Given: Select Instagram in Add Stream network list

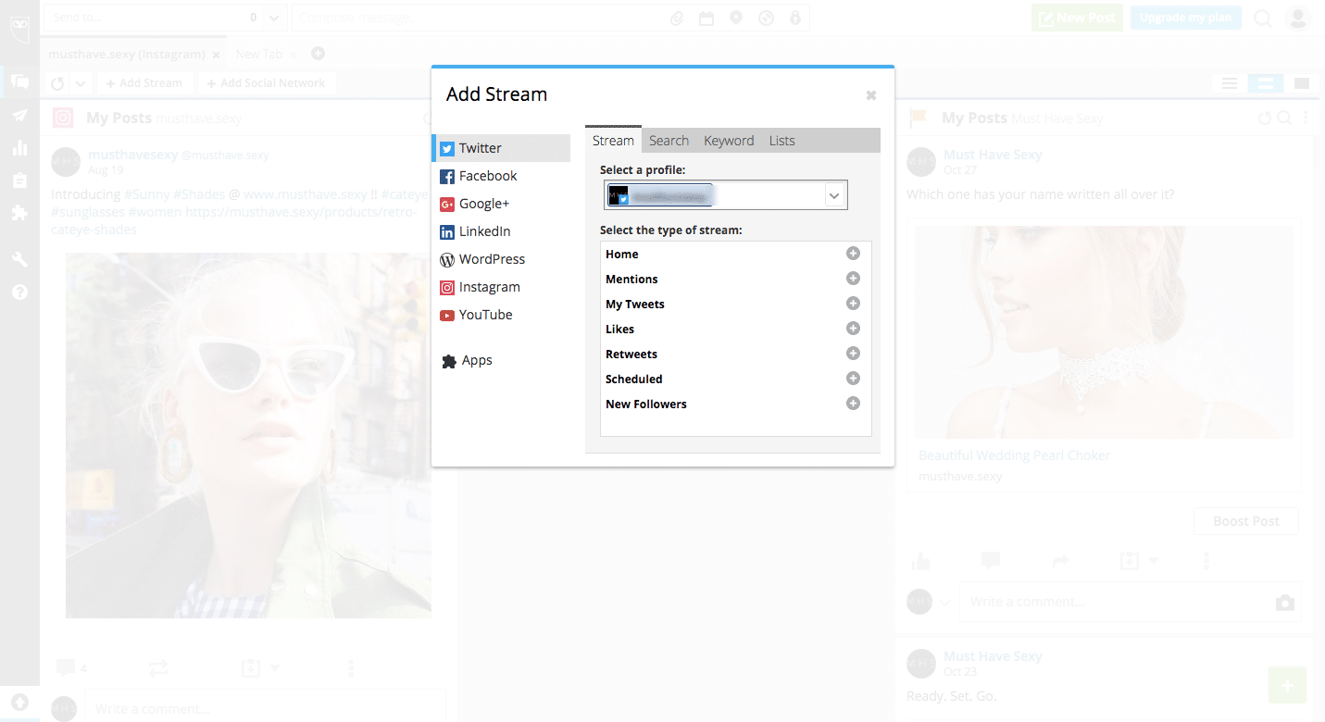Looking at the screenshot, I should point(502,287).
